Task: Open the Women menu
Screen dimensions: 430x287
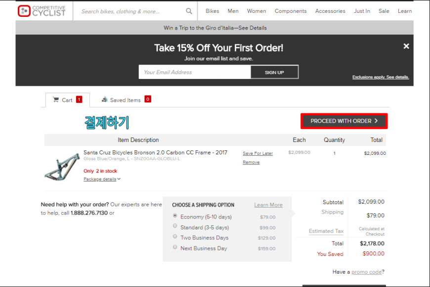Action: click(x=257, y=11)
